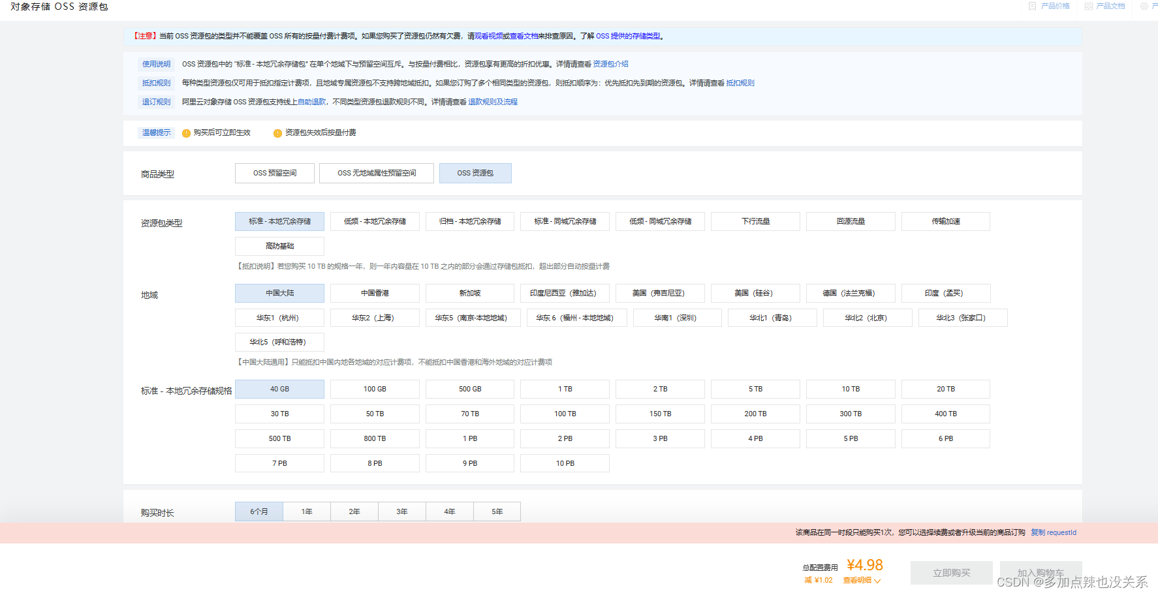The image size is (1158, 595).
Task: Pick the 华北5（呼和浩特）region
Action: coord(279,342)
